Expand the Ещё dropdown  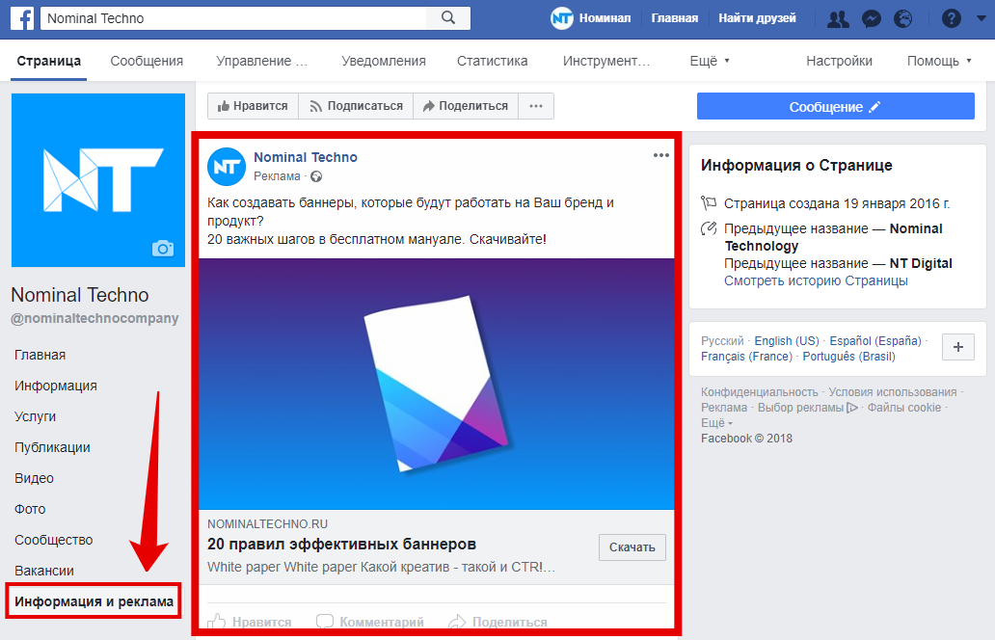709,60
